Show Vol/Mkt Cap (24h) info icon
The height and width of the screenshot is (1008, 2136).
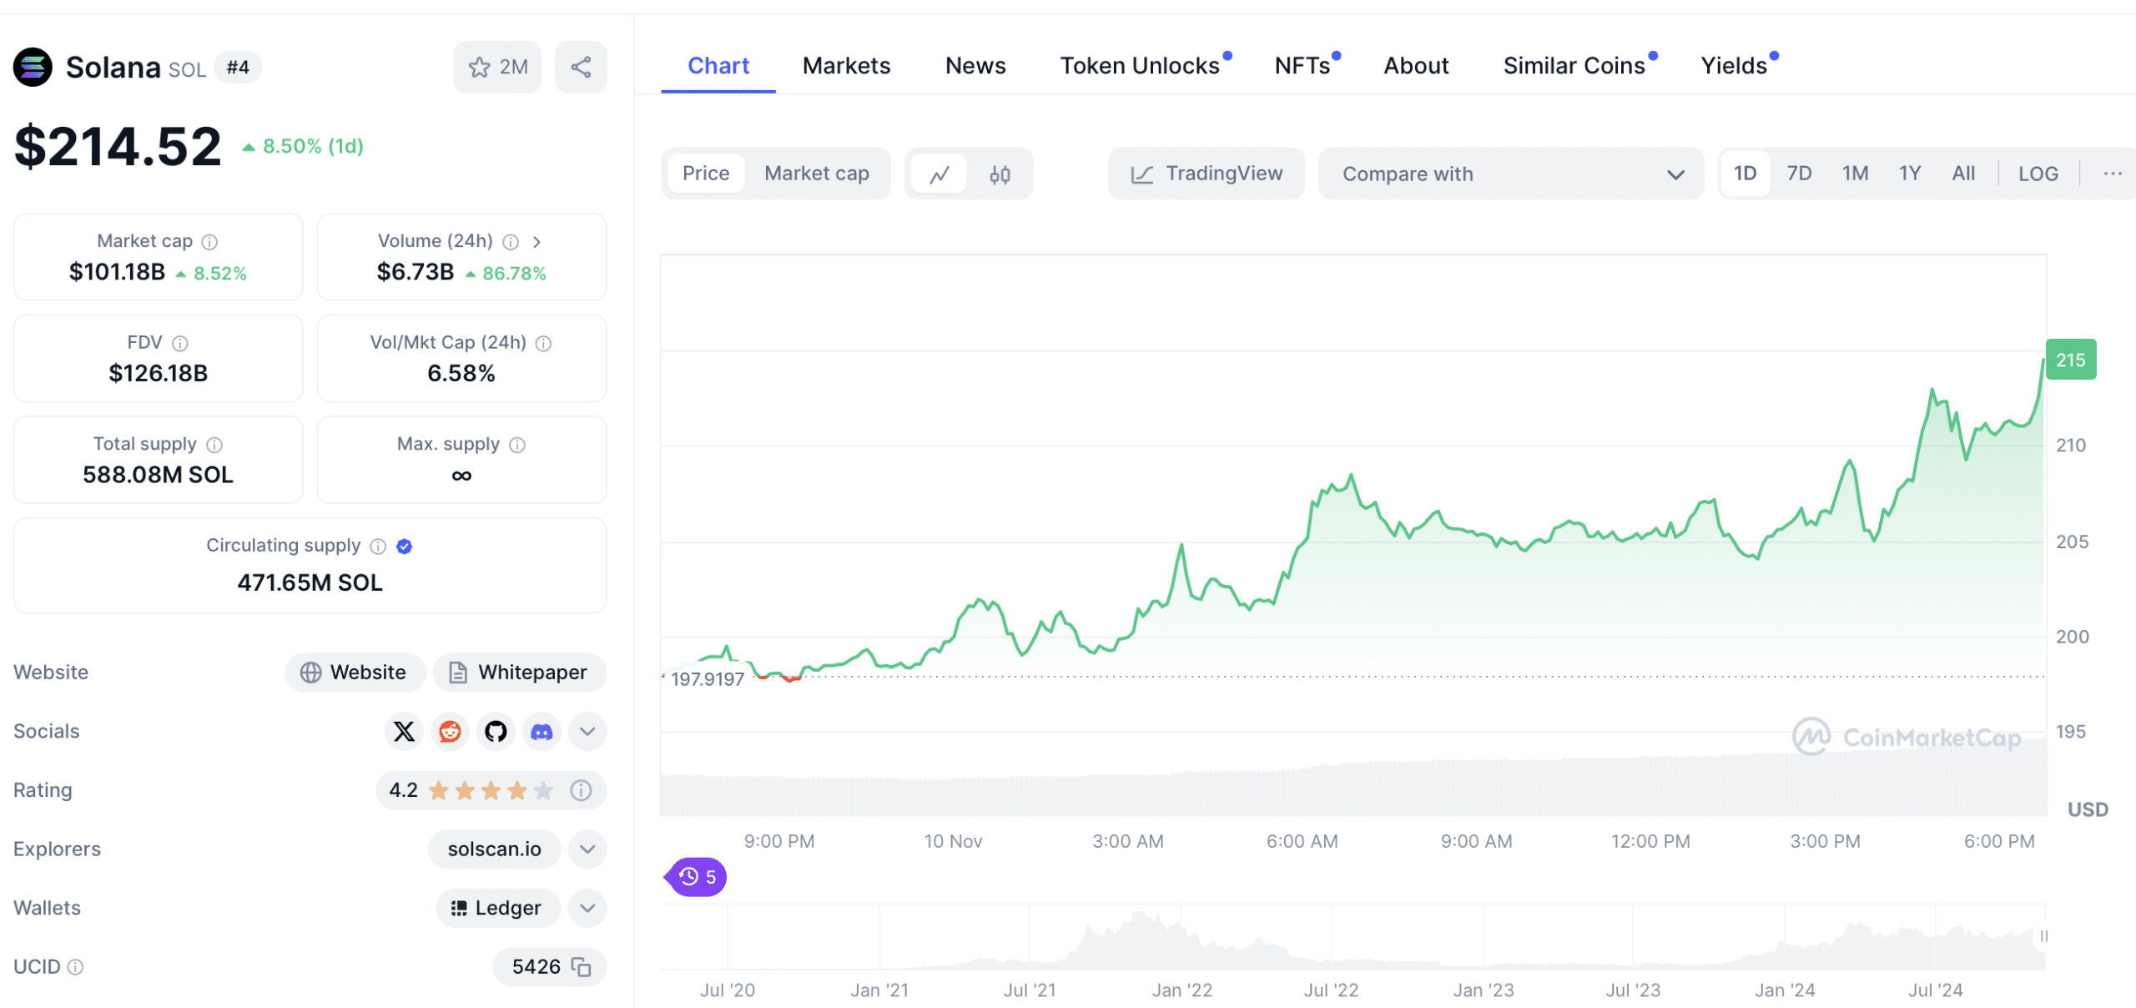543,343
